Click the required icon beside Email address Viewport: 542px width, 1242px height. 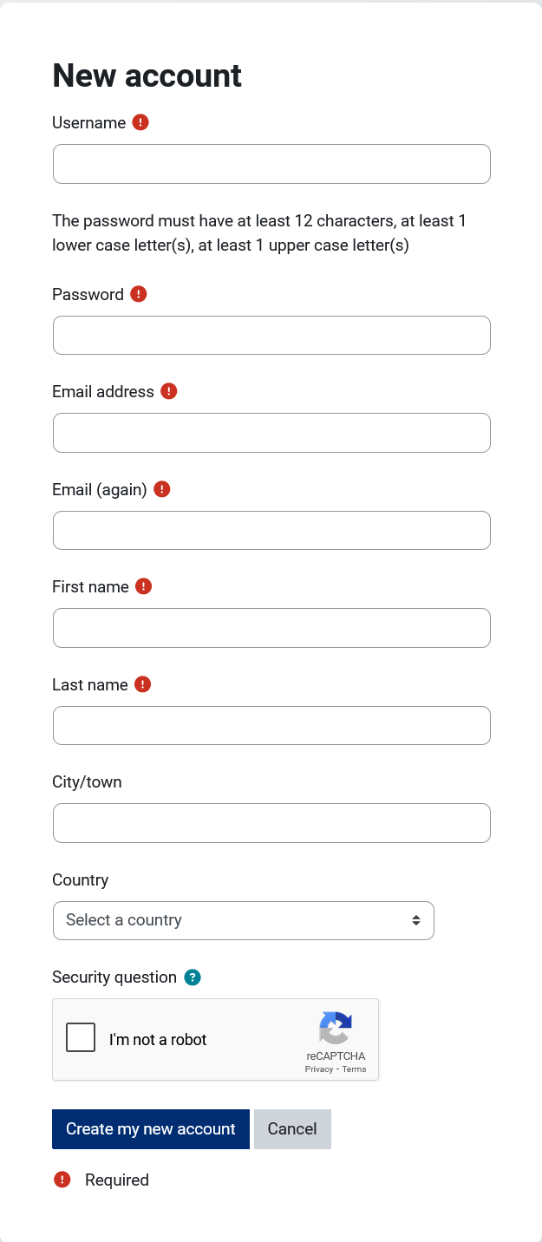tap(169, 391)
